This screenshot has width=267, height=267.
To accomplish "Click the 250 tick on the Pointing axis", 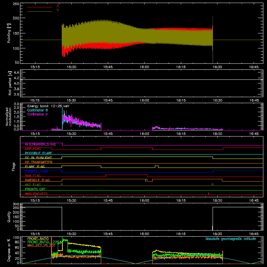I will tap(16, 4).
